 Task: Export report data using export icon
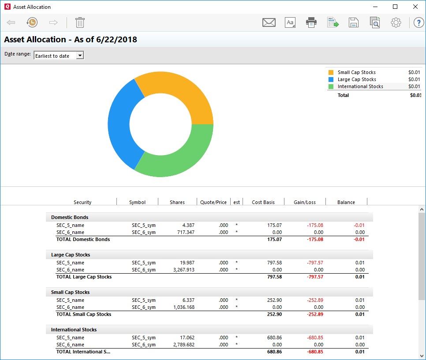[x=333, y=22]
